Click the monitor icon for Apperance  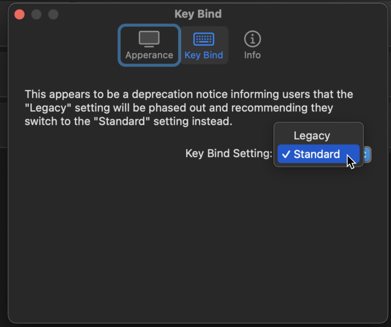coord(149,39)
